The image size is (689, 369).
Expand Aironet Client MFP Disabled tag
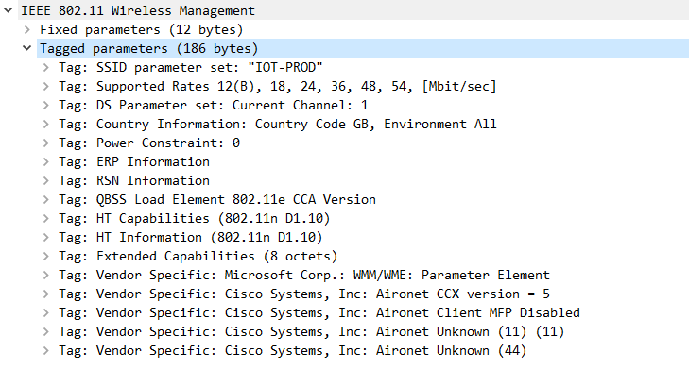(x=45, y=312)
